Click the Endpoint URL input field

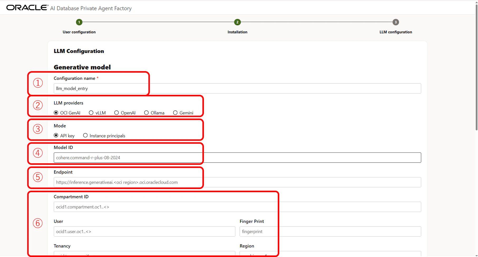coord(237,182)
